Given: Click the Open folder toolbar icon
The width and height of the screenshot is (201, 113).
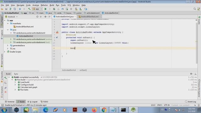Looking at the screenshot, I should (x=2, y=9).
